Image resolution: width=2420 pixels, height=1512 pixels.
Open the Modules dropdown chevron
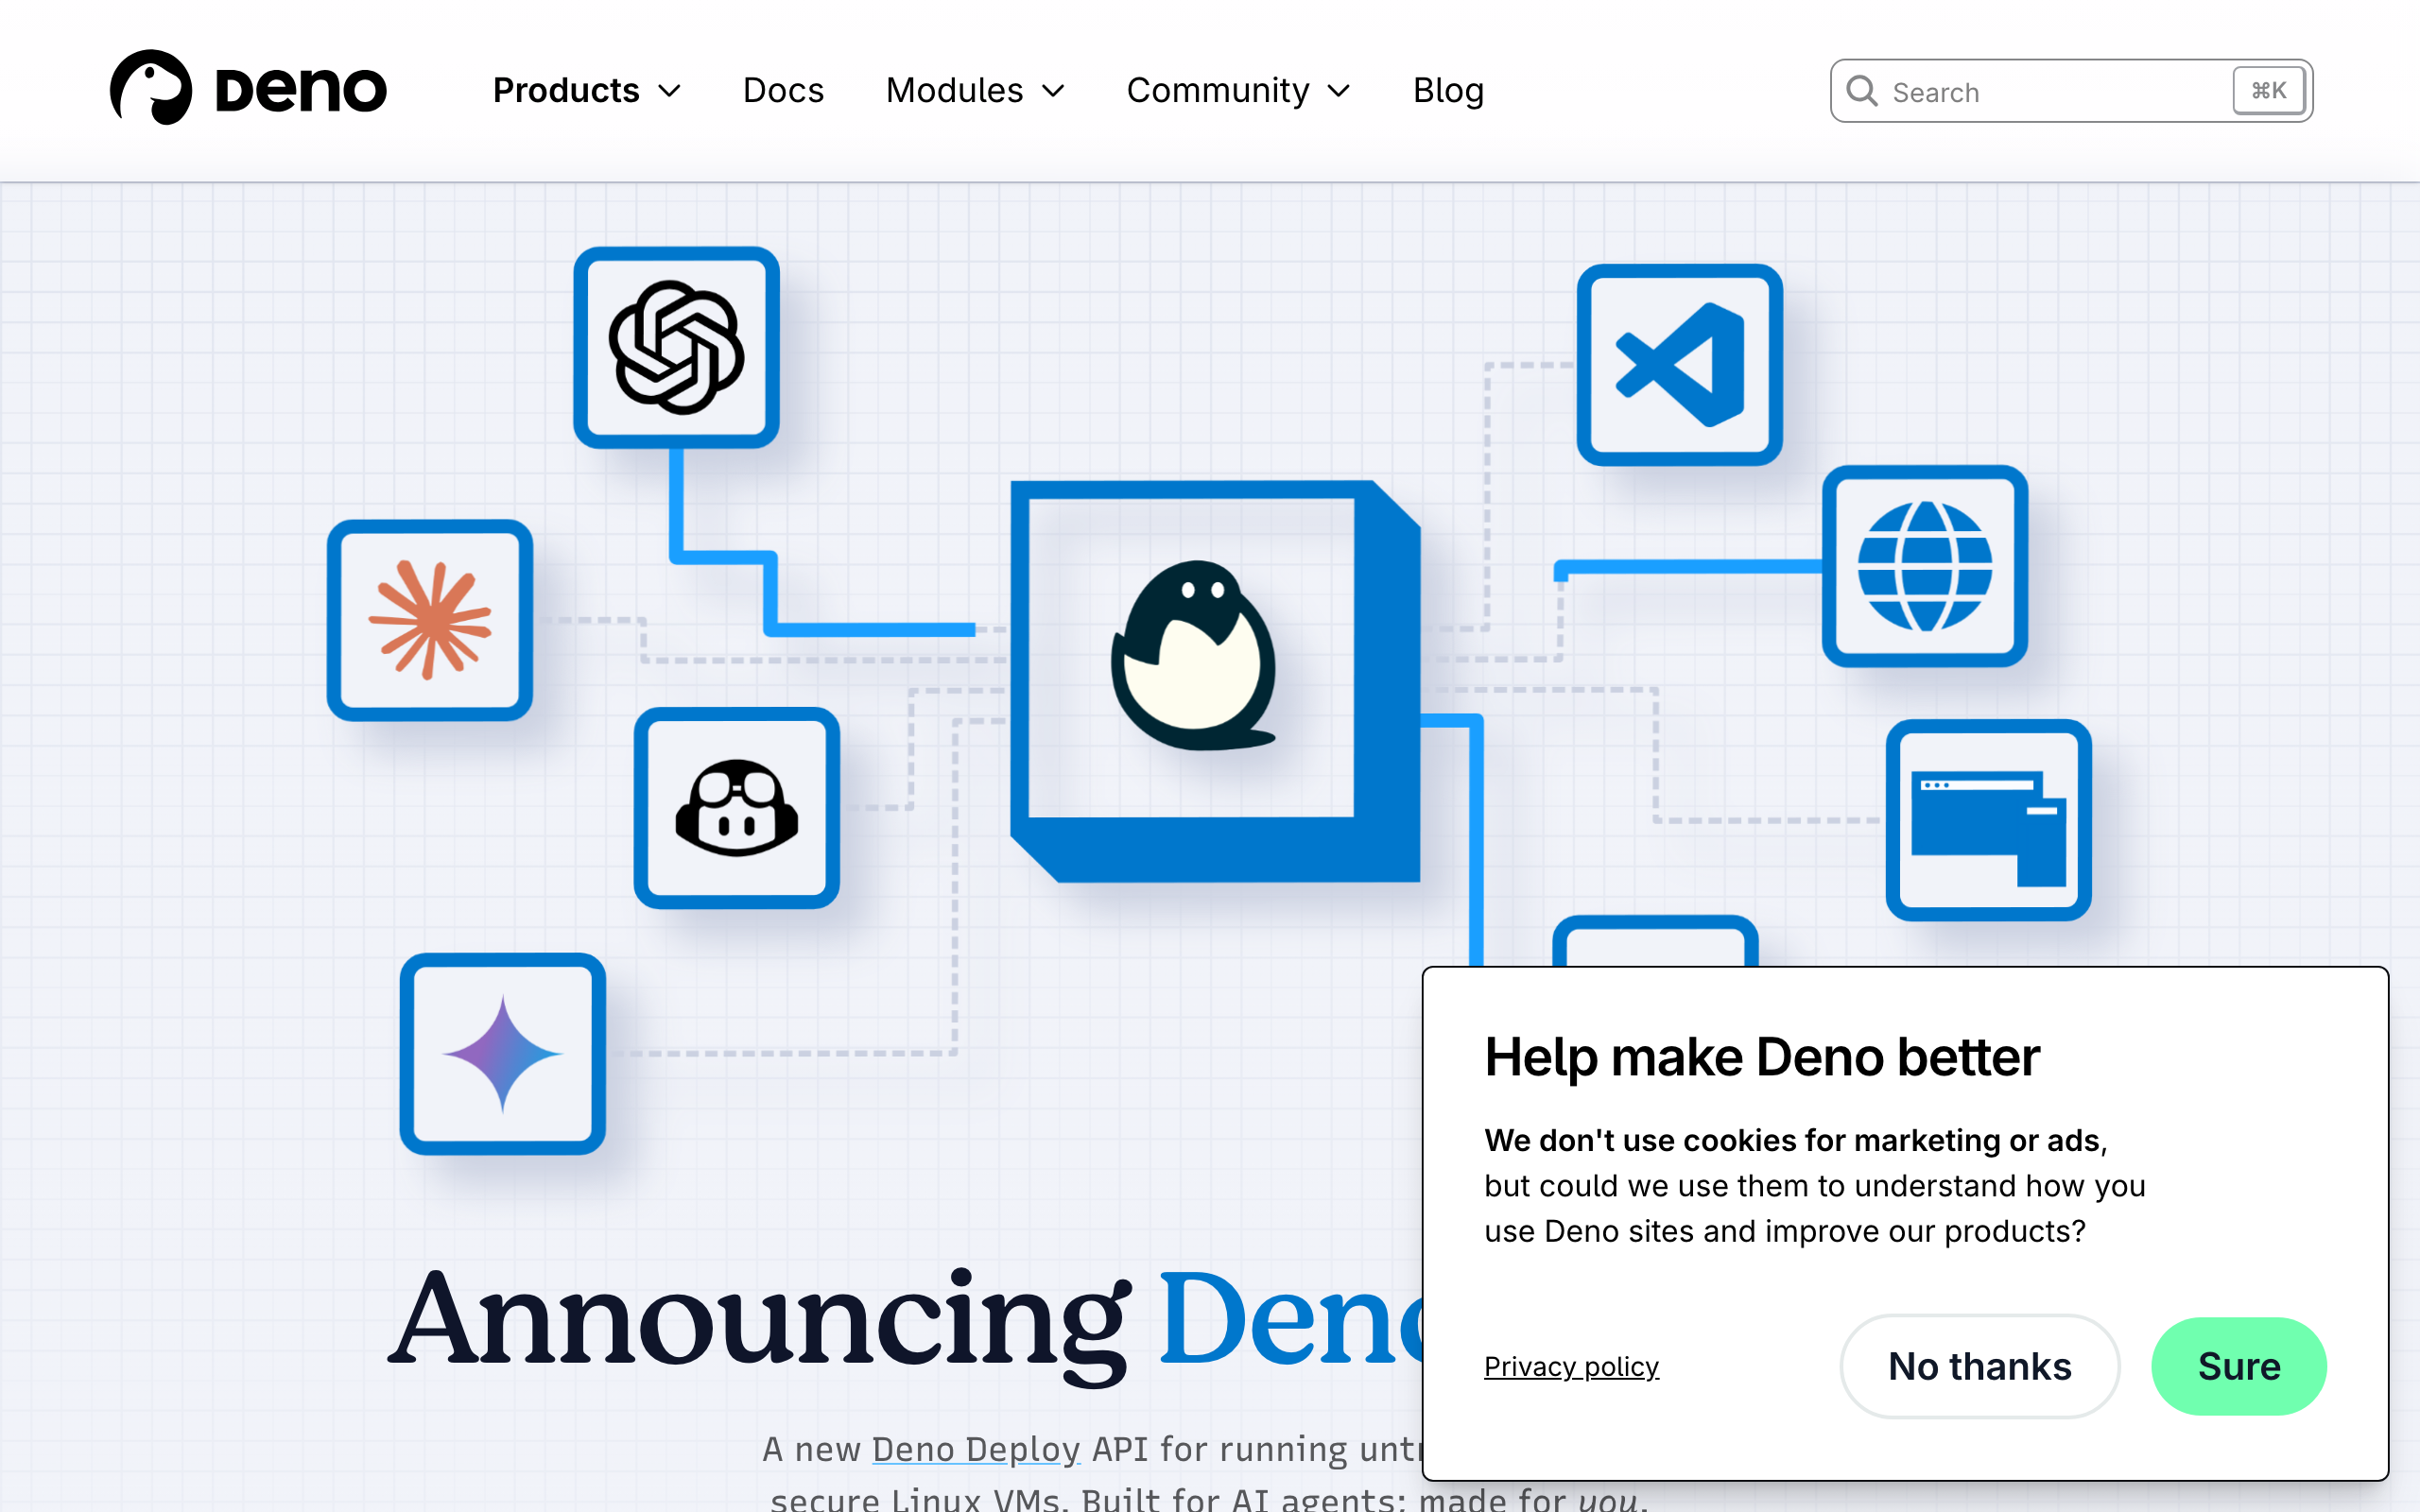(x=1053, y=91)
